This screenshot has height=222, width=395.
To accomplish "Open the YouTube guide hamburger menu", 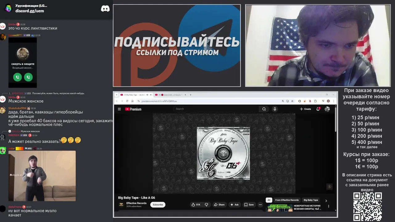I will coord(119,109).
